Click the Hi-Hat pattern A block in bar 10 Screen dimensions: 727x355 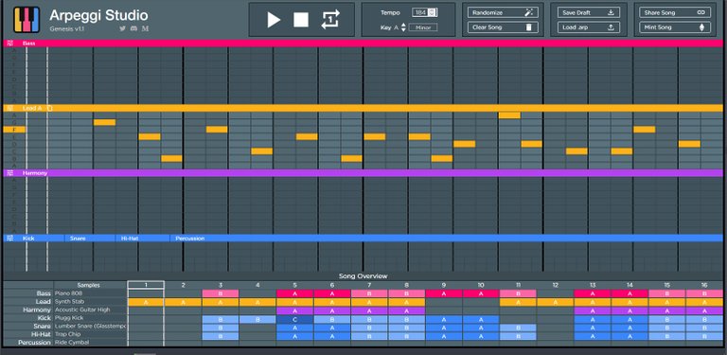point(481,335)
